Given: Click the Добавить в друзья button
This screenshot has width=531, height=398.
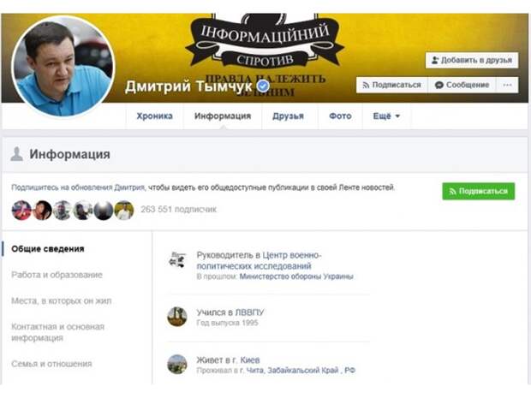Looking at the screenshot, I should pyautogui.click(x=472, y=60).
